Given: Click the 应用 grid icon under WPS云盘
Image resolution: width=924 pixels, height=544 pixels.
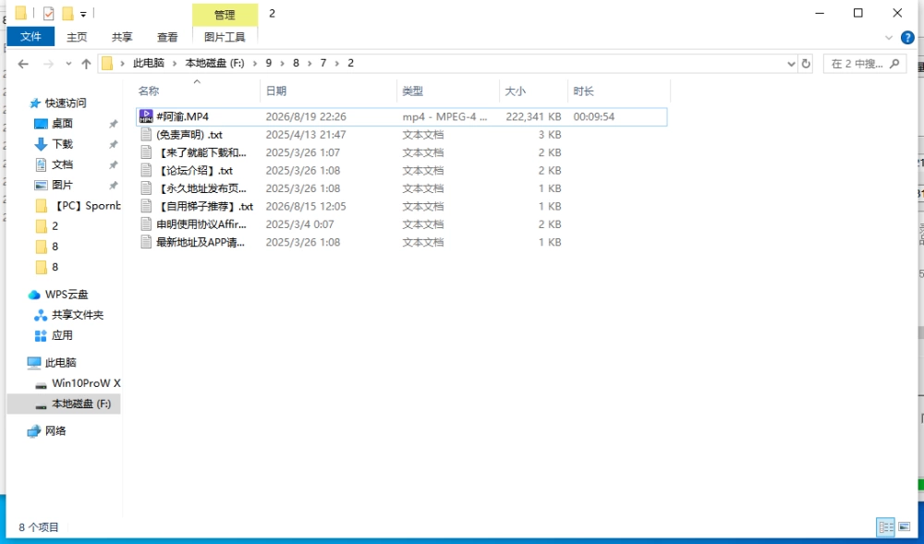Looking at the screenshot, I should (x=41, y=335).
